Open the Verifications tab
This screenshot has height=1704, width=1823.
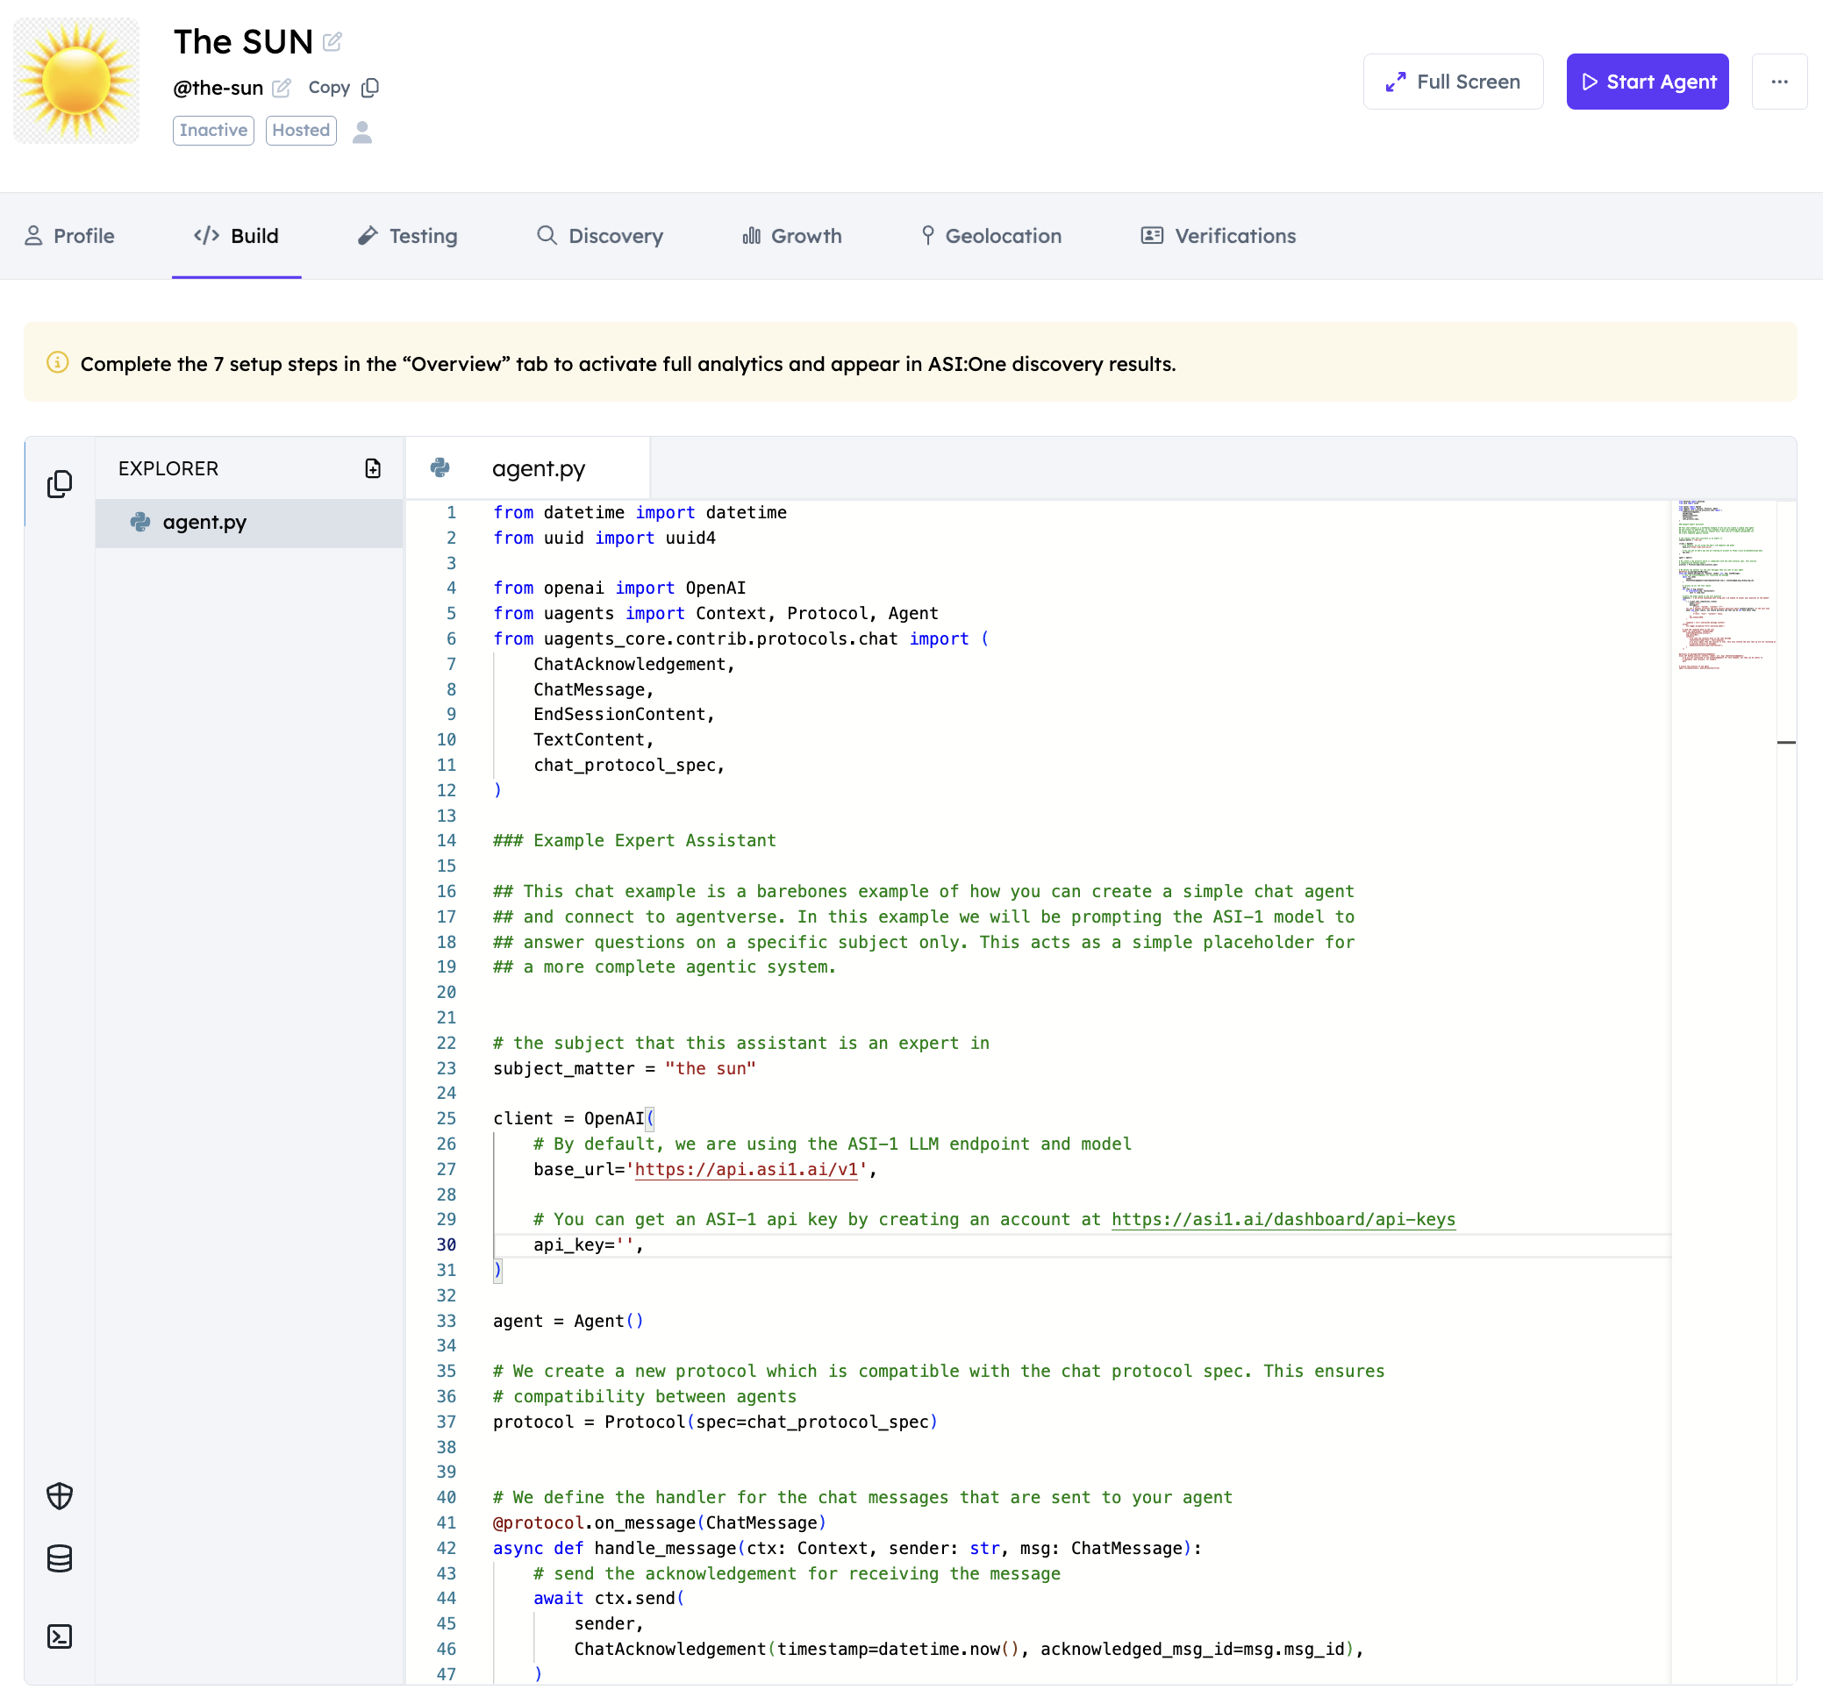(x=1218, y=236)
